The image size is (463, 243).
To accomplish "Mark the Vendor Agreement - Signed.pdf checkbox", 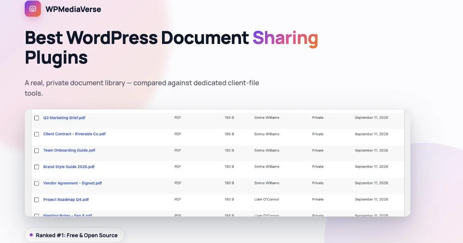I will tap(37, 184).
